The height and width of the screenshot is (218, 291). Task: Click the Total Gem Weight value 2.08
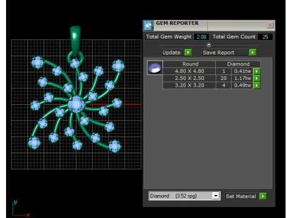coord(201,37)
